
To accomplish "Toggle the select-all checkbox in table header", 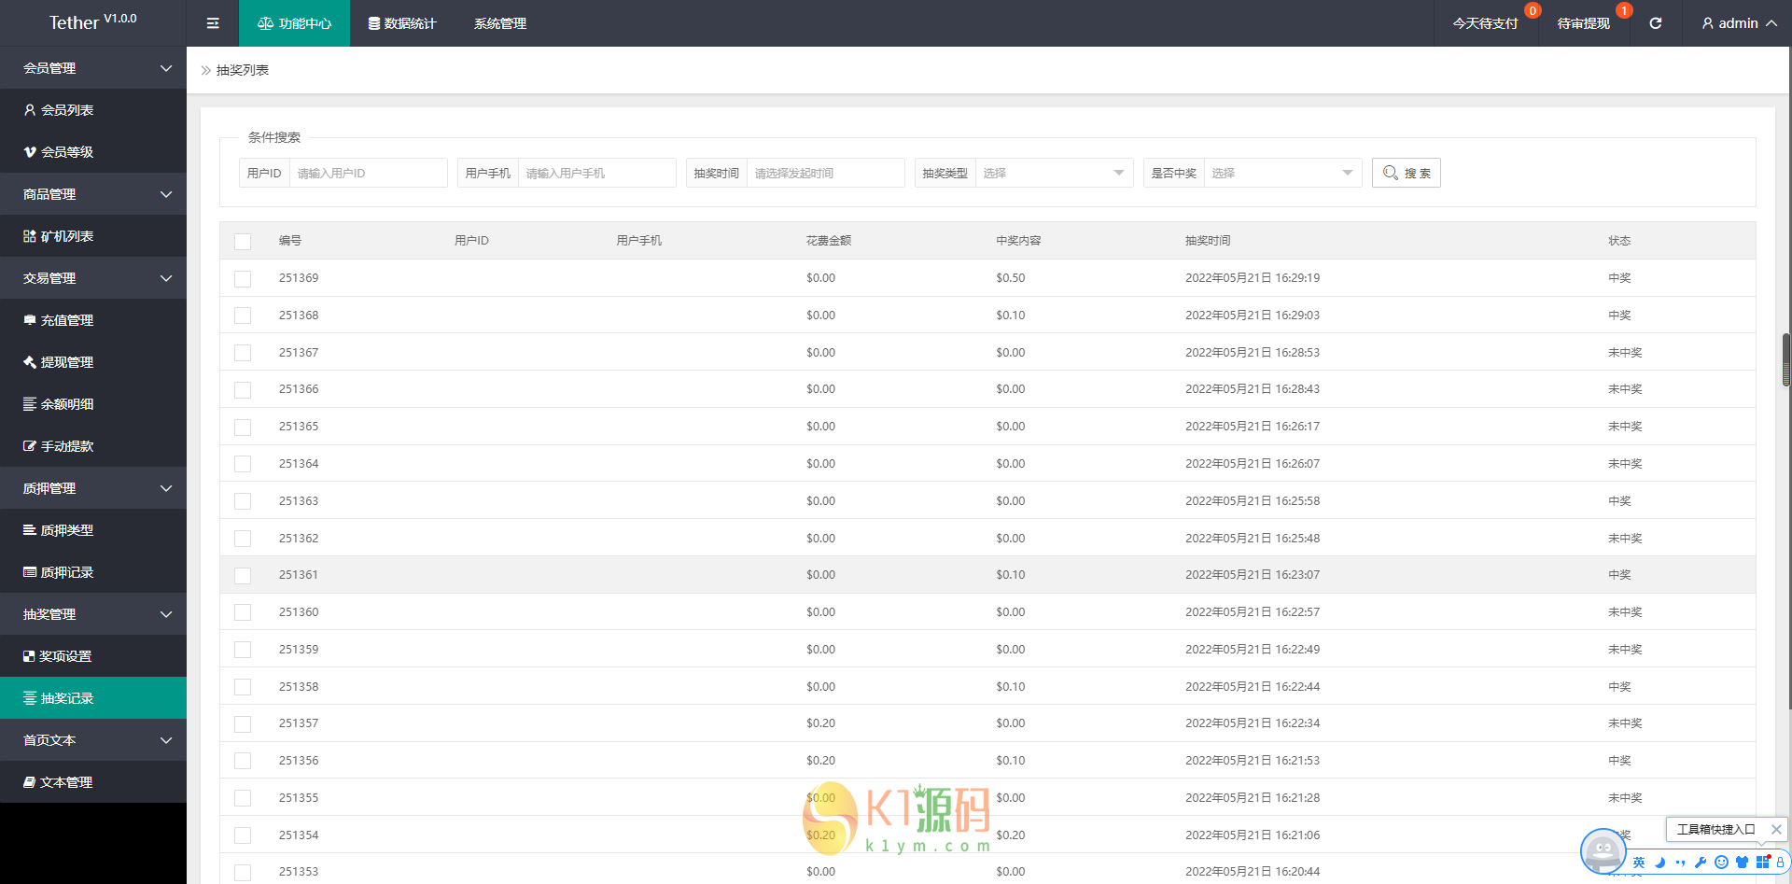I will coord(243,242).
